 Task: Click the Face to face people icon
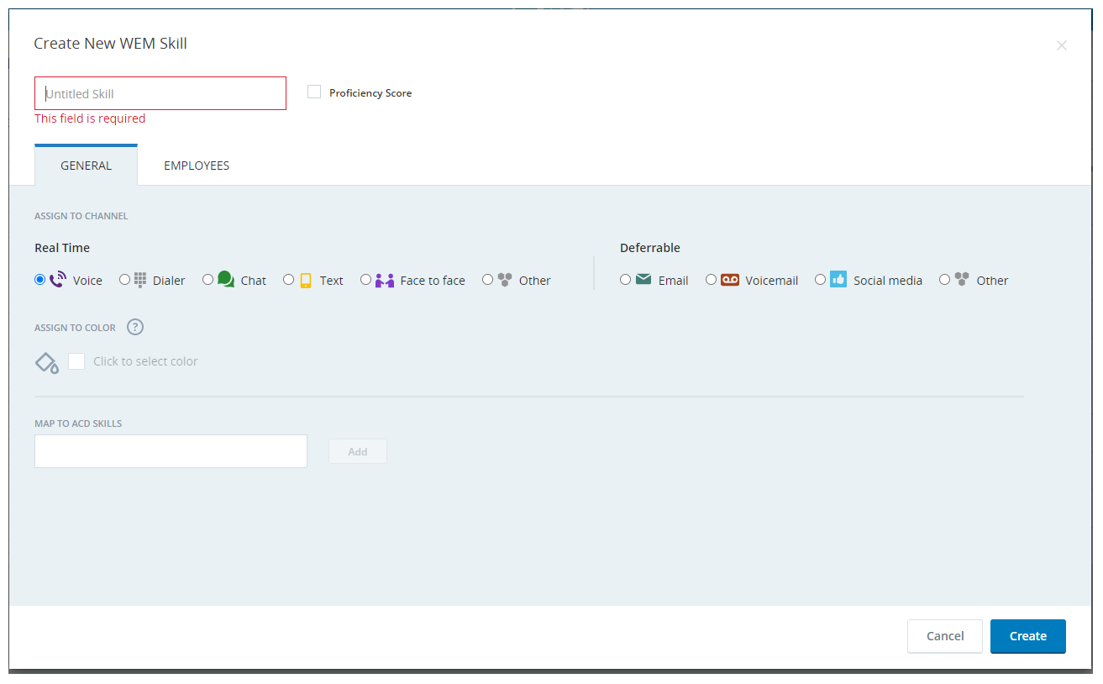coord(385,281)
